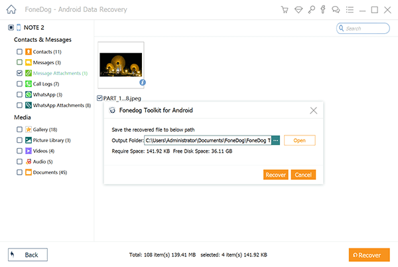Click the Output Folder path field
Screen dimensions: 398x267
coord(208,140)
